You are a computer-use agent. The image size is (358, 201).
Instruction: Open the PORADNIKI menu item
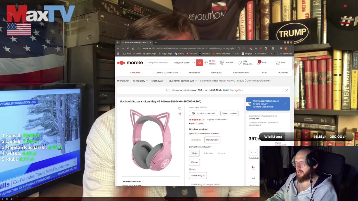[x=283, y=73]
